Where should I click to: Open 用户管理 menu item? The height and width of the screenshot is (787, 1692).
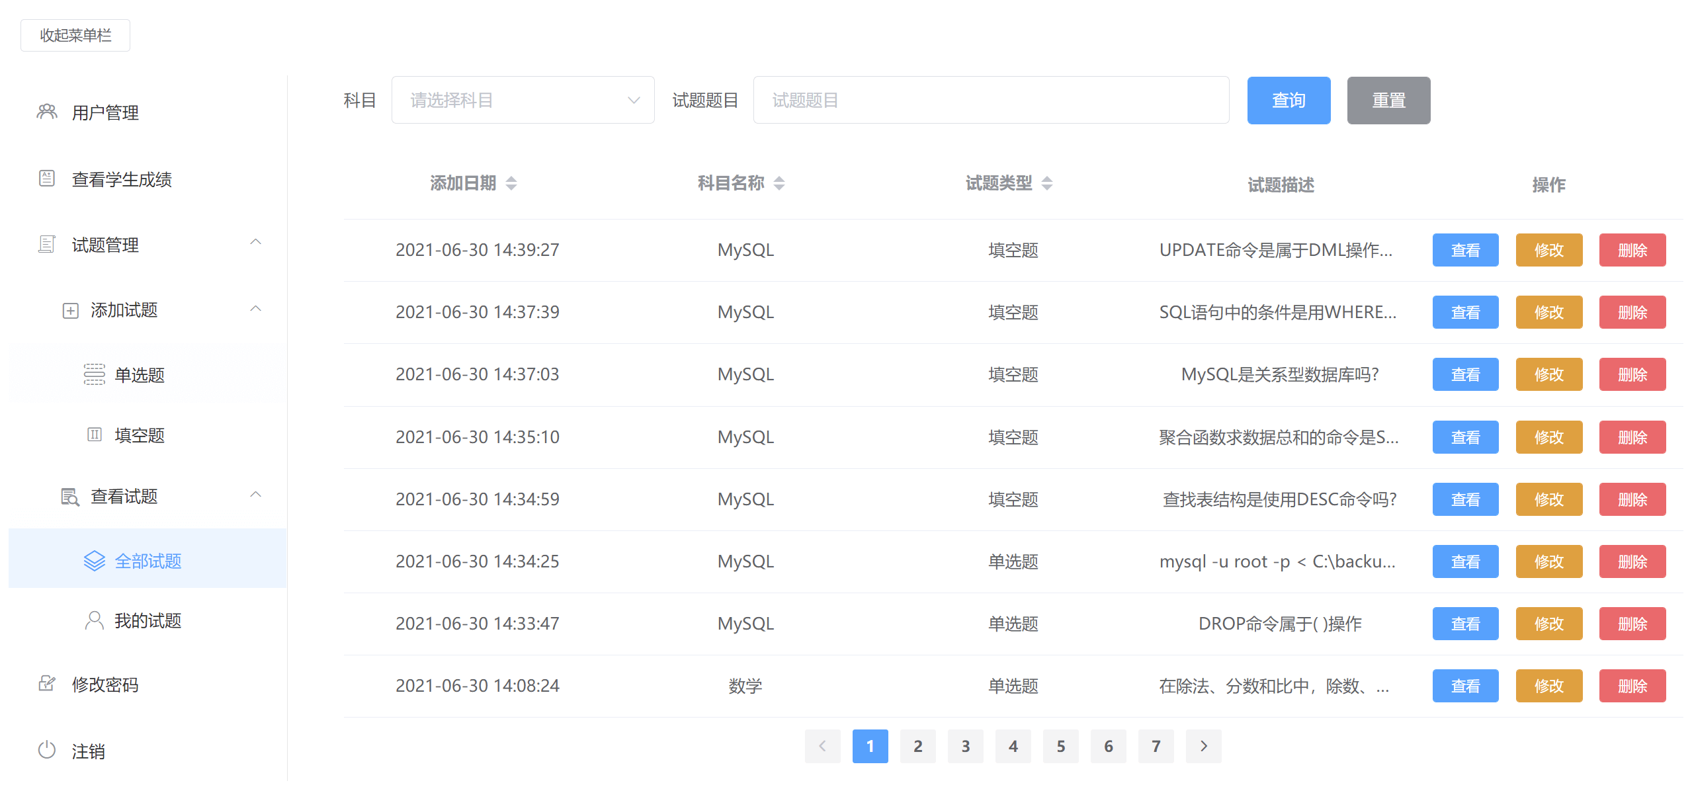(148, 112)
